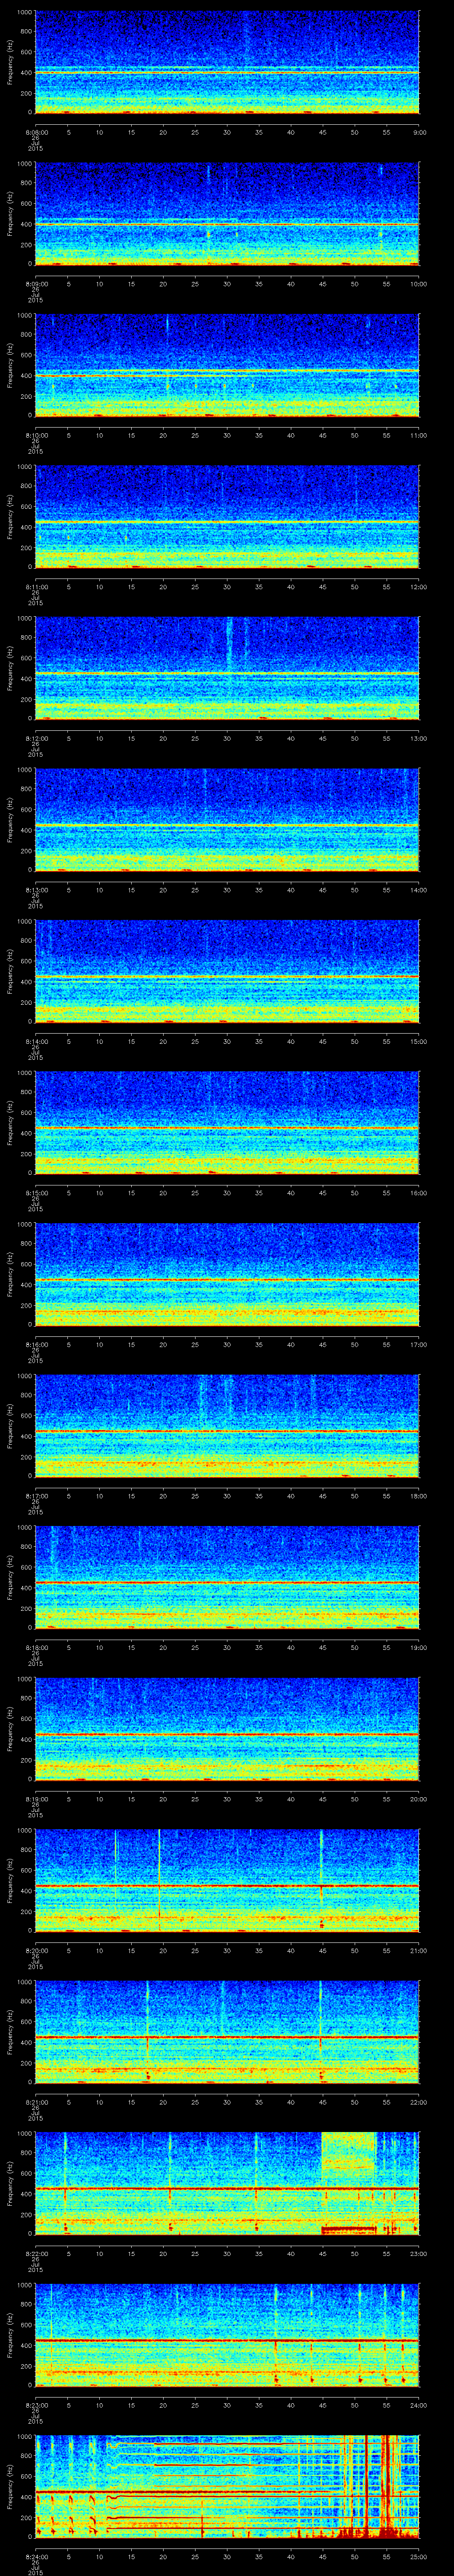Click the 16:00 end time label
454x2576 pixels.
coord(419,1193)
